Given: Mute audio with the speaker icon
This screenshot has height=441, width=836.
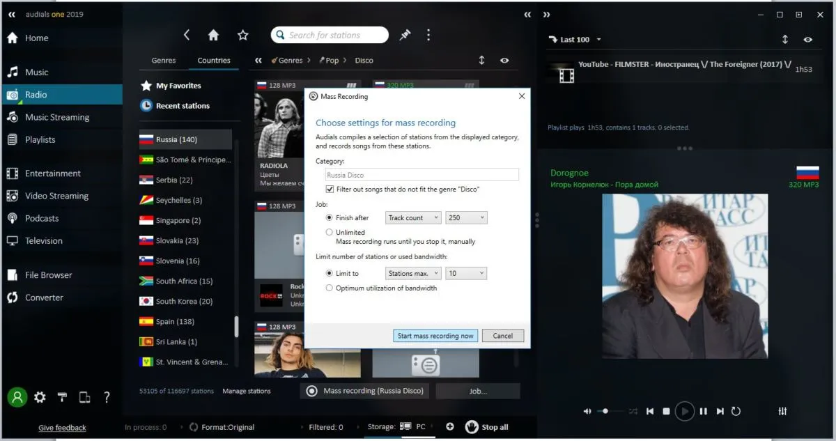Looking at the screenshot, I should pyautogui.click(x=587, y=412).
